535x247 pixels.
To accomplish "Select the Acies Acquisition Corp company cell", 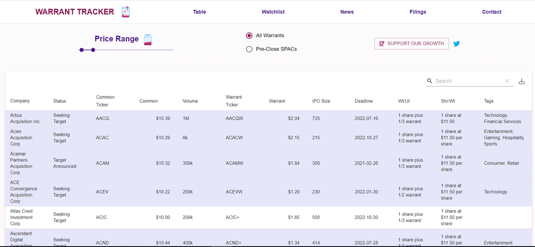I will pyautogui.click(x=21, y=138).
